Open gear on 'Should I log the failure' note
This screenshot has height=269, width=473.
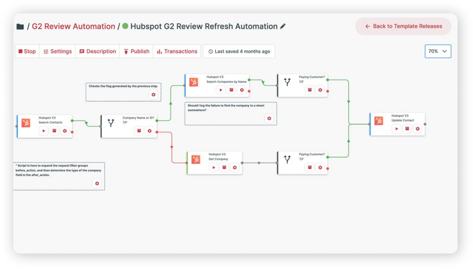click(x=269, y=119)
